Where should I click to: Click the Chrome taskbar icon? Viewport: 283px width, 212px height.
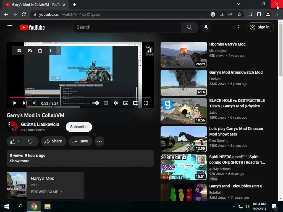(x=34, y=206)
